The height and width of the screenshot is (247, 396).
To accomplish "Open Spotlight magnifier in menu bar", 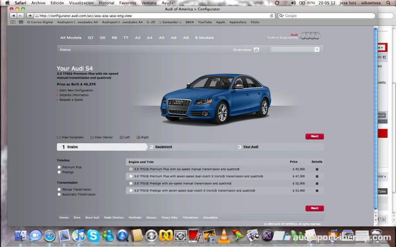I will pyautogui.click(x=389, y=3).
